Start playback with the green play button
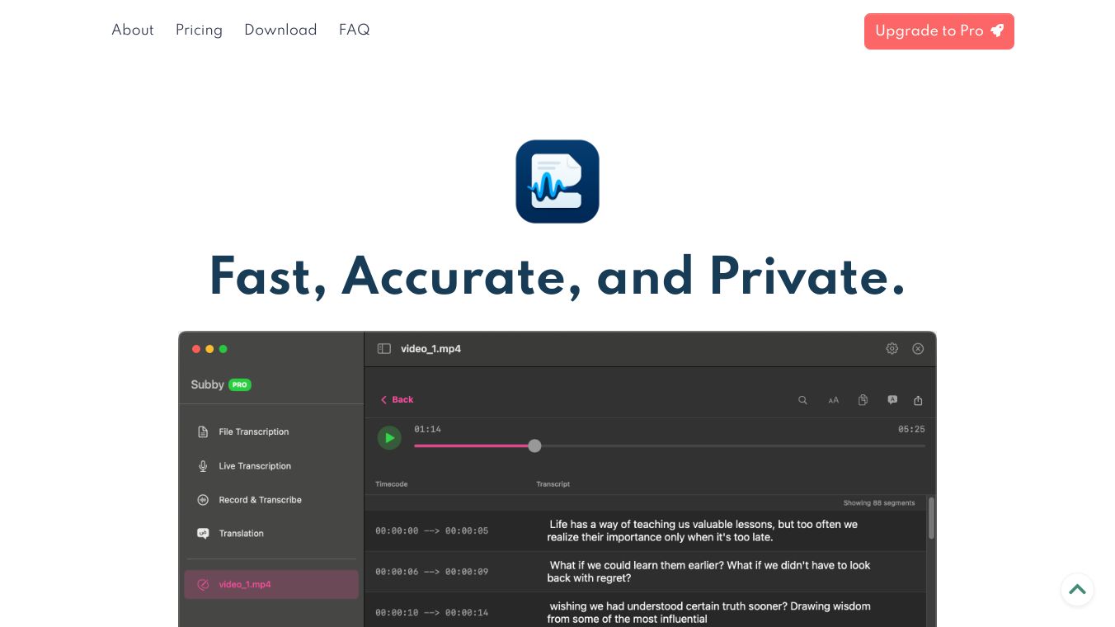This screenshot has width=1115, height=627. click(389, 438)
